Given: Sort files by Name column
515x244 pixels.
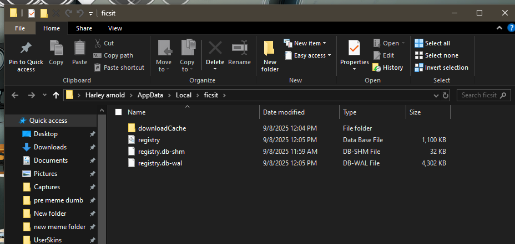Looking at the screenshot, I should (x=137, y=112).
